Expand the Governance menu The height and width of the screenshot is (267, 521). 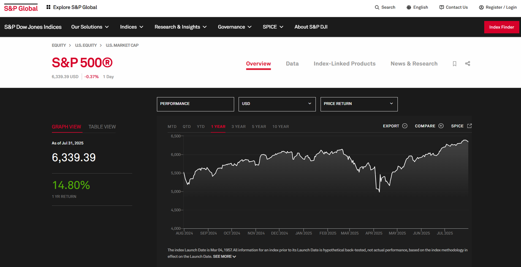tap(234, 27)
